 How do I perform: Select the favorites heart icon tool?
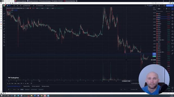pyautogui.click(x=4, y=26)
